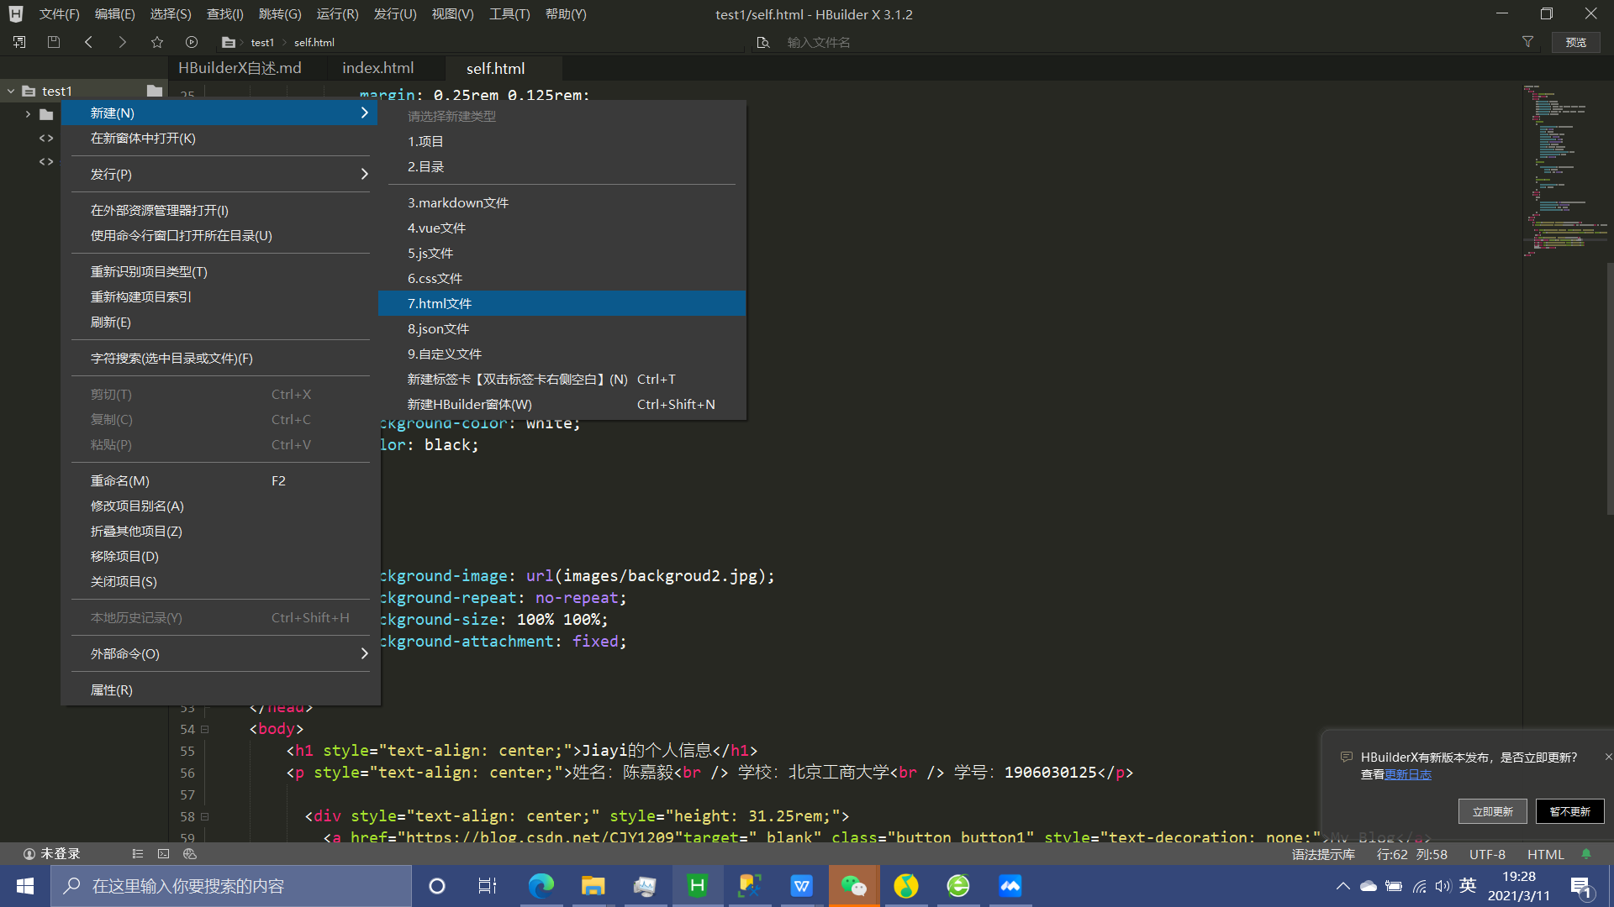Collapse the test1 project tree
The image size is (1614, 907).
[x=12, y=91]
